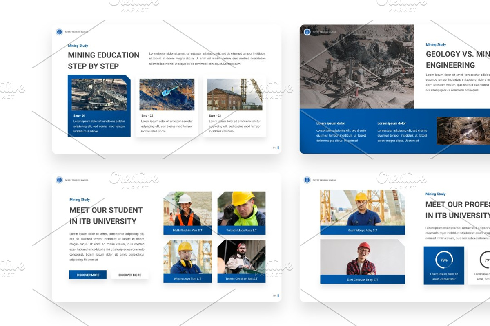Select the large quarry photo on the Geology slide

pyautogui.click(x=357, y=67)
